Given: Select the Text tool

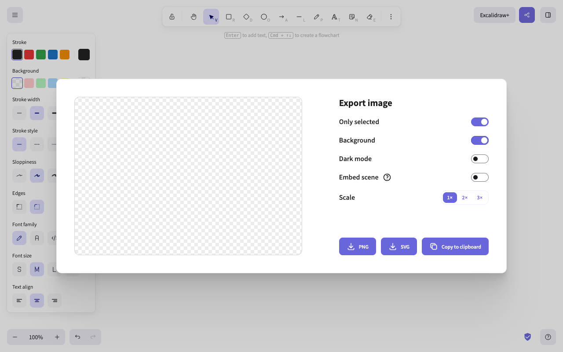Looking at the screenshot, I should pos(334,17).
